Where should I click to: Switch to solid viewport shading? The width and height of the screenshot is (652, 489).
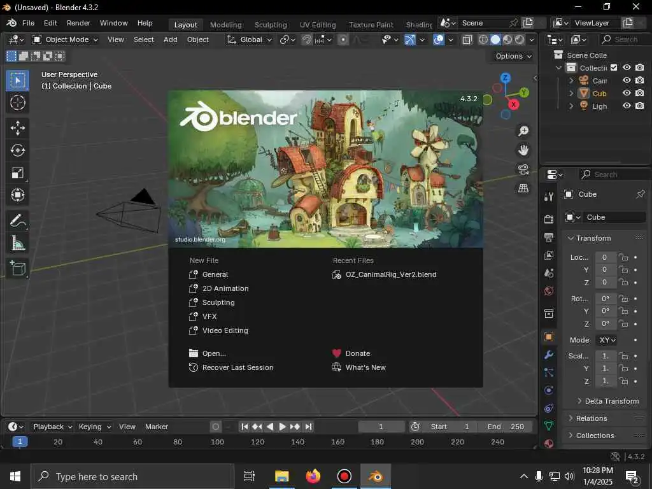(x=495, y=40)
